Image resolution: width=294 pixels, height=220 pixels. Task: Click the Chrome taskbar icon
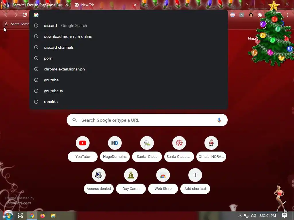point(32,216)
